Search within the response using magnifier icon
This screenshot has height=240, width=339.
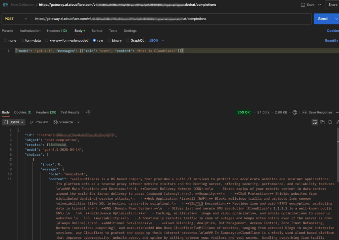[330, 122]
